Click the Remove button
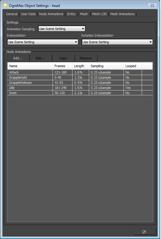Image resolution: width=161 pixels, height=239 pixels. 86,58
